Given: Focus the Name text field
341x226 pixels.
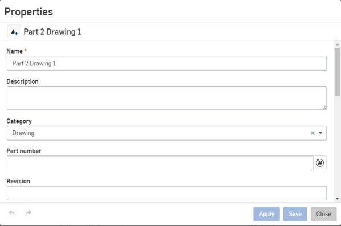Looking at the screenshot, I should [x=167, y=63].
